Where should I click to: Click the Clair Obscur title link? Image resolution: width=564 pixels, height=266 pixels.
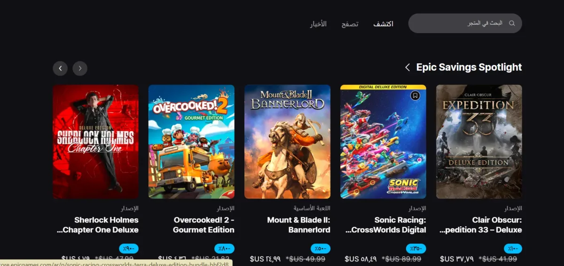pos(480,225)
